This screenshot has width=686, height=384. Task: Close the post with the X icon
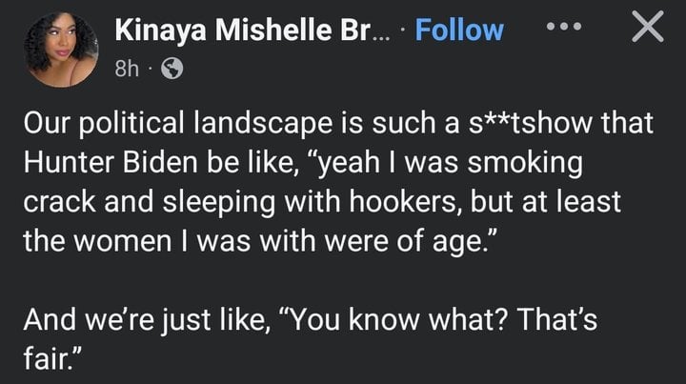pos(649,30)
